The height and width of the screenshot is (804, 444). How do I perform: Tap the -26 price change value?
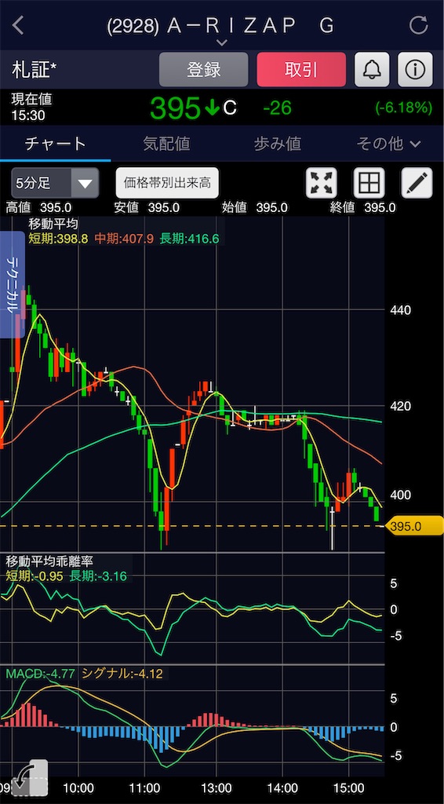click(277, 108)
